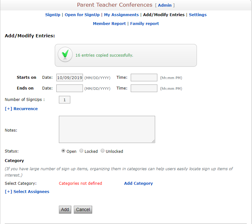Image resolution: width=252 pixels, height=224 pixels.
Task: Select the Unlocked status radio button
Action: [103, 151]
